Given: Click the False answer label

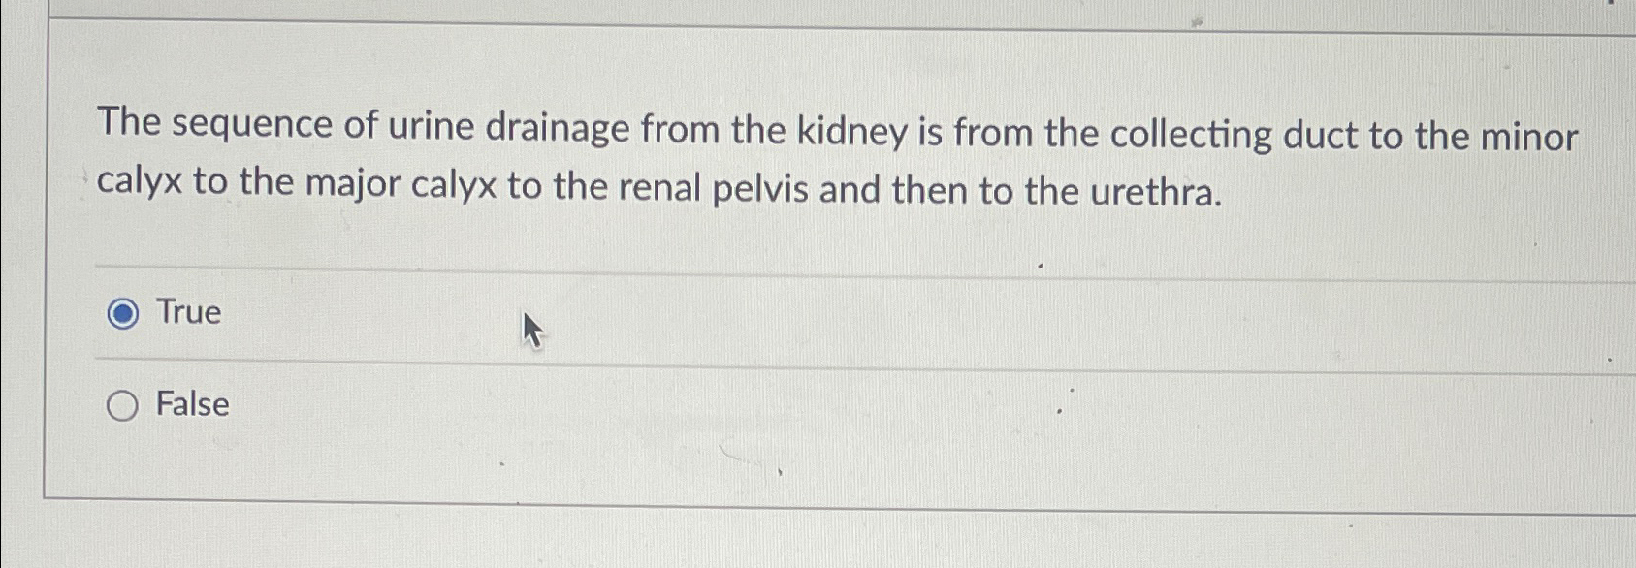Looking at the screenshot, I should pyautogui.click(x=191, y=405).
